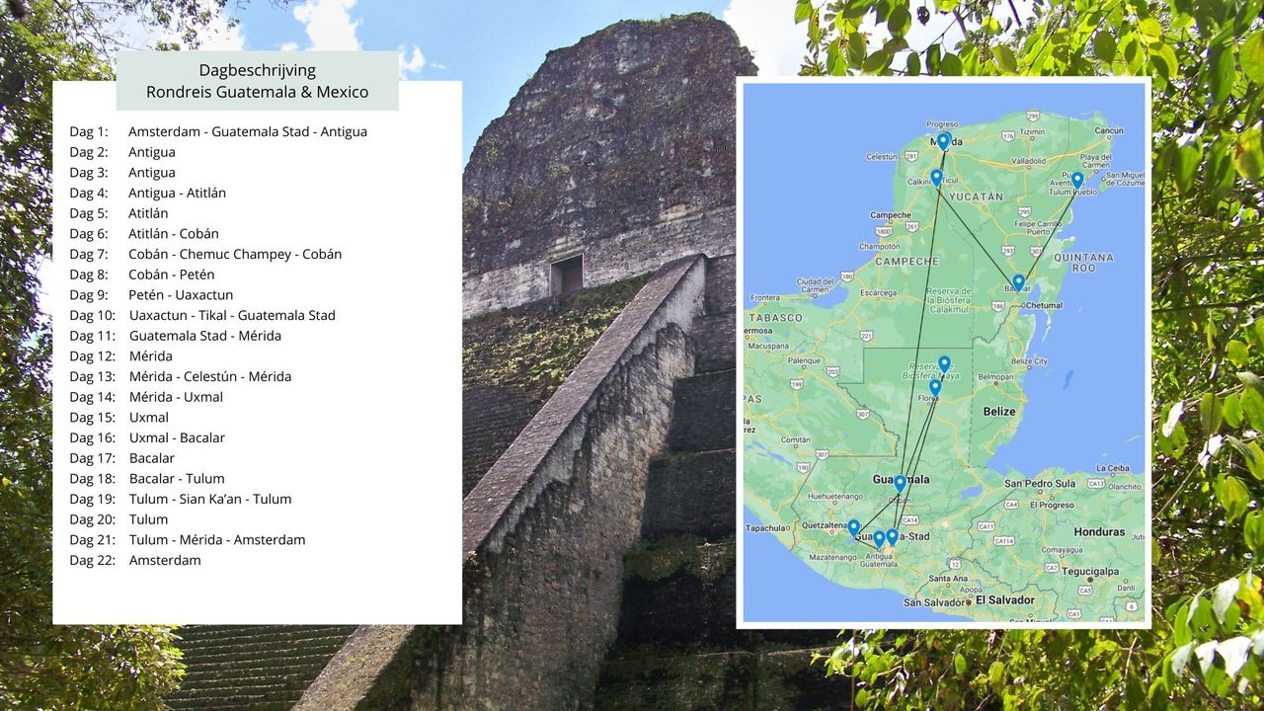The width and height of the screenshot is (1264, 711).
Task: Select the 'Dag 20: Tulum' line
Action: (x=118, y=519)
